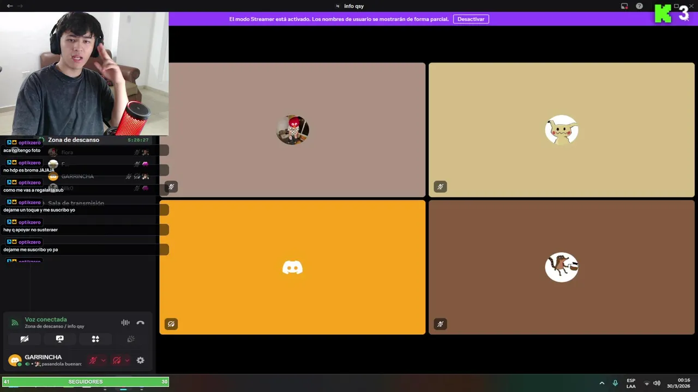Go back with the left arrow

(x=10, y=6)
